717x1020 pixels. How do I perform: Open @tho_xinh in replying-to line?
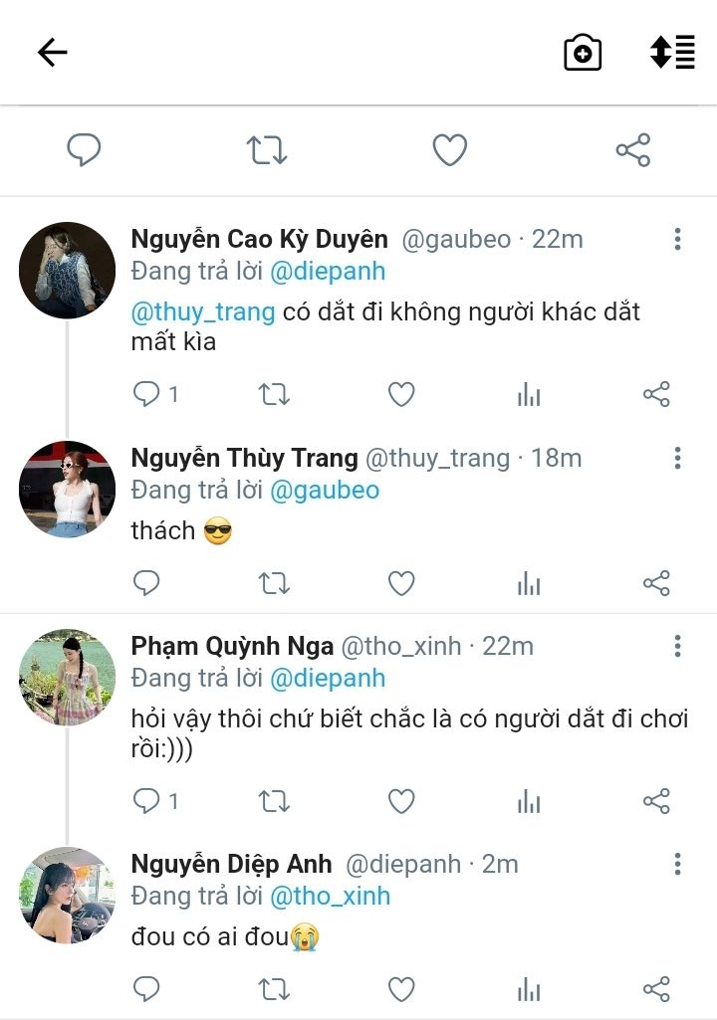[x=330, y=896]
